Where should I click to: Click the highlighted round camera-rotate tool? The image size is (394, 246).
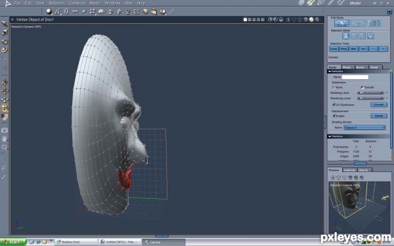[x=5, y=108]
